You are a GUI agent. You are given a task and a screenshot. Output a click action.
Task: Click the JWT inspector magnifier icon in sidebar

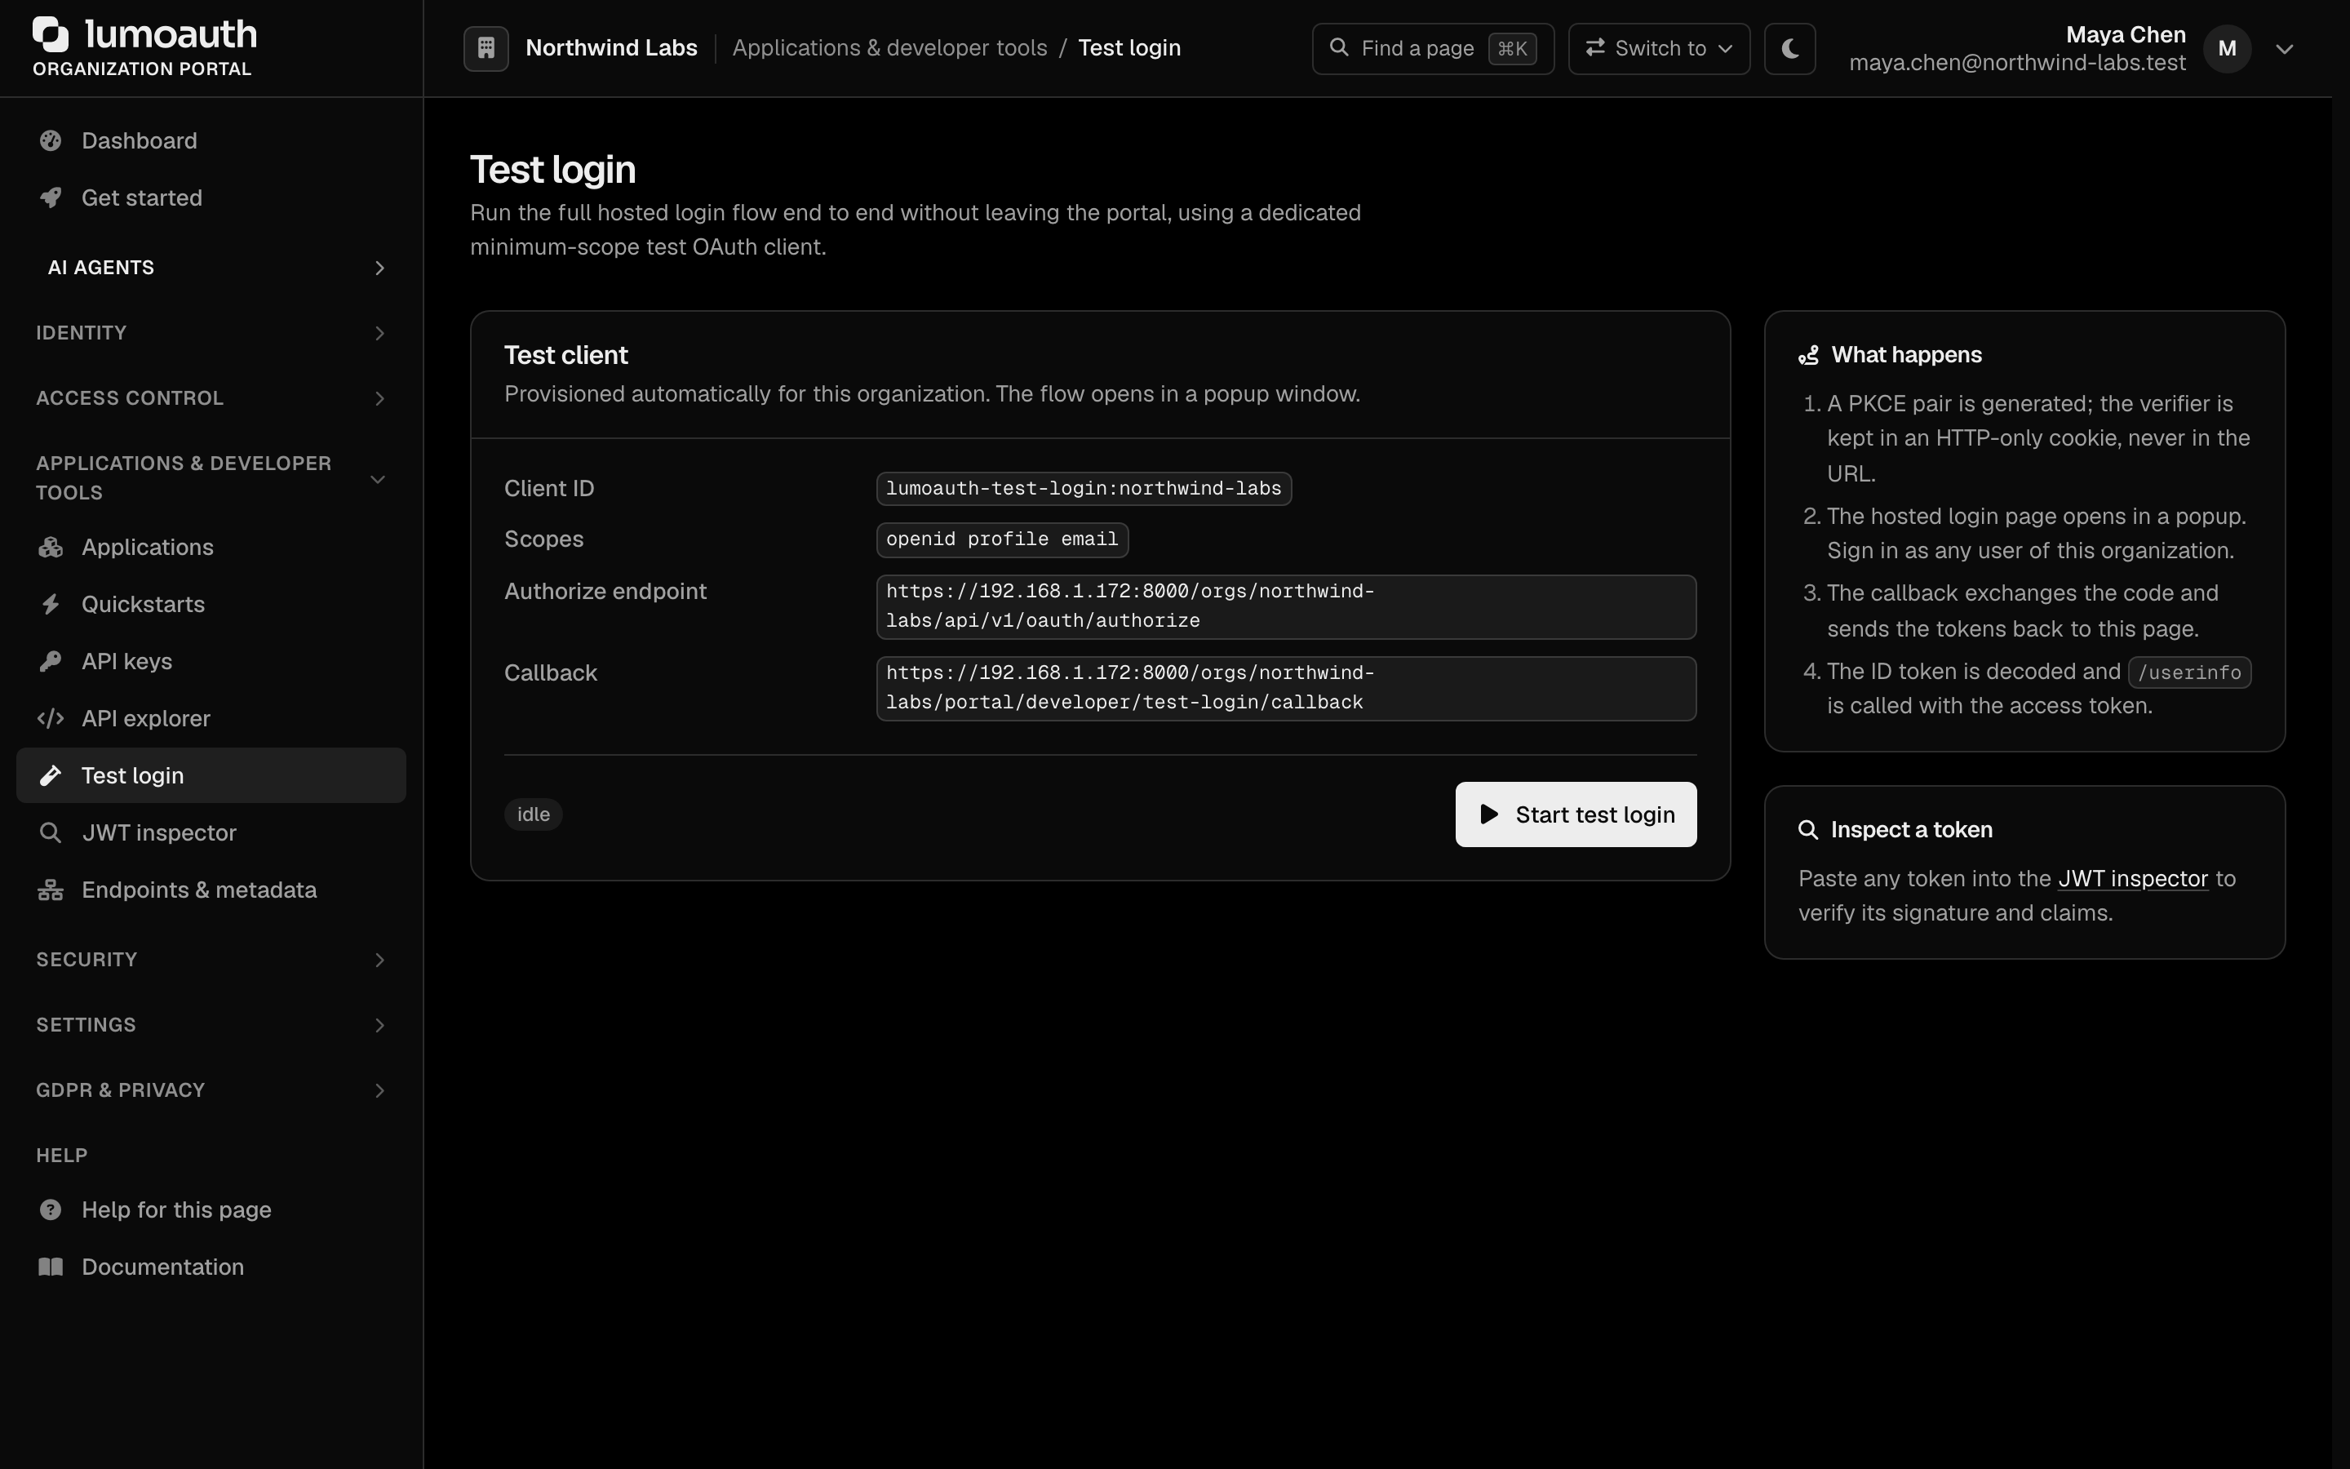pos(51,832)
